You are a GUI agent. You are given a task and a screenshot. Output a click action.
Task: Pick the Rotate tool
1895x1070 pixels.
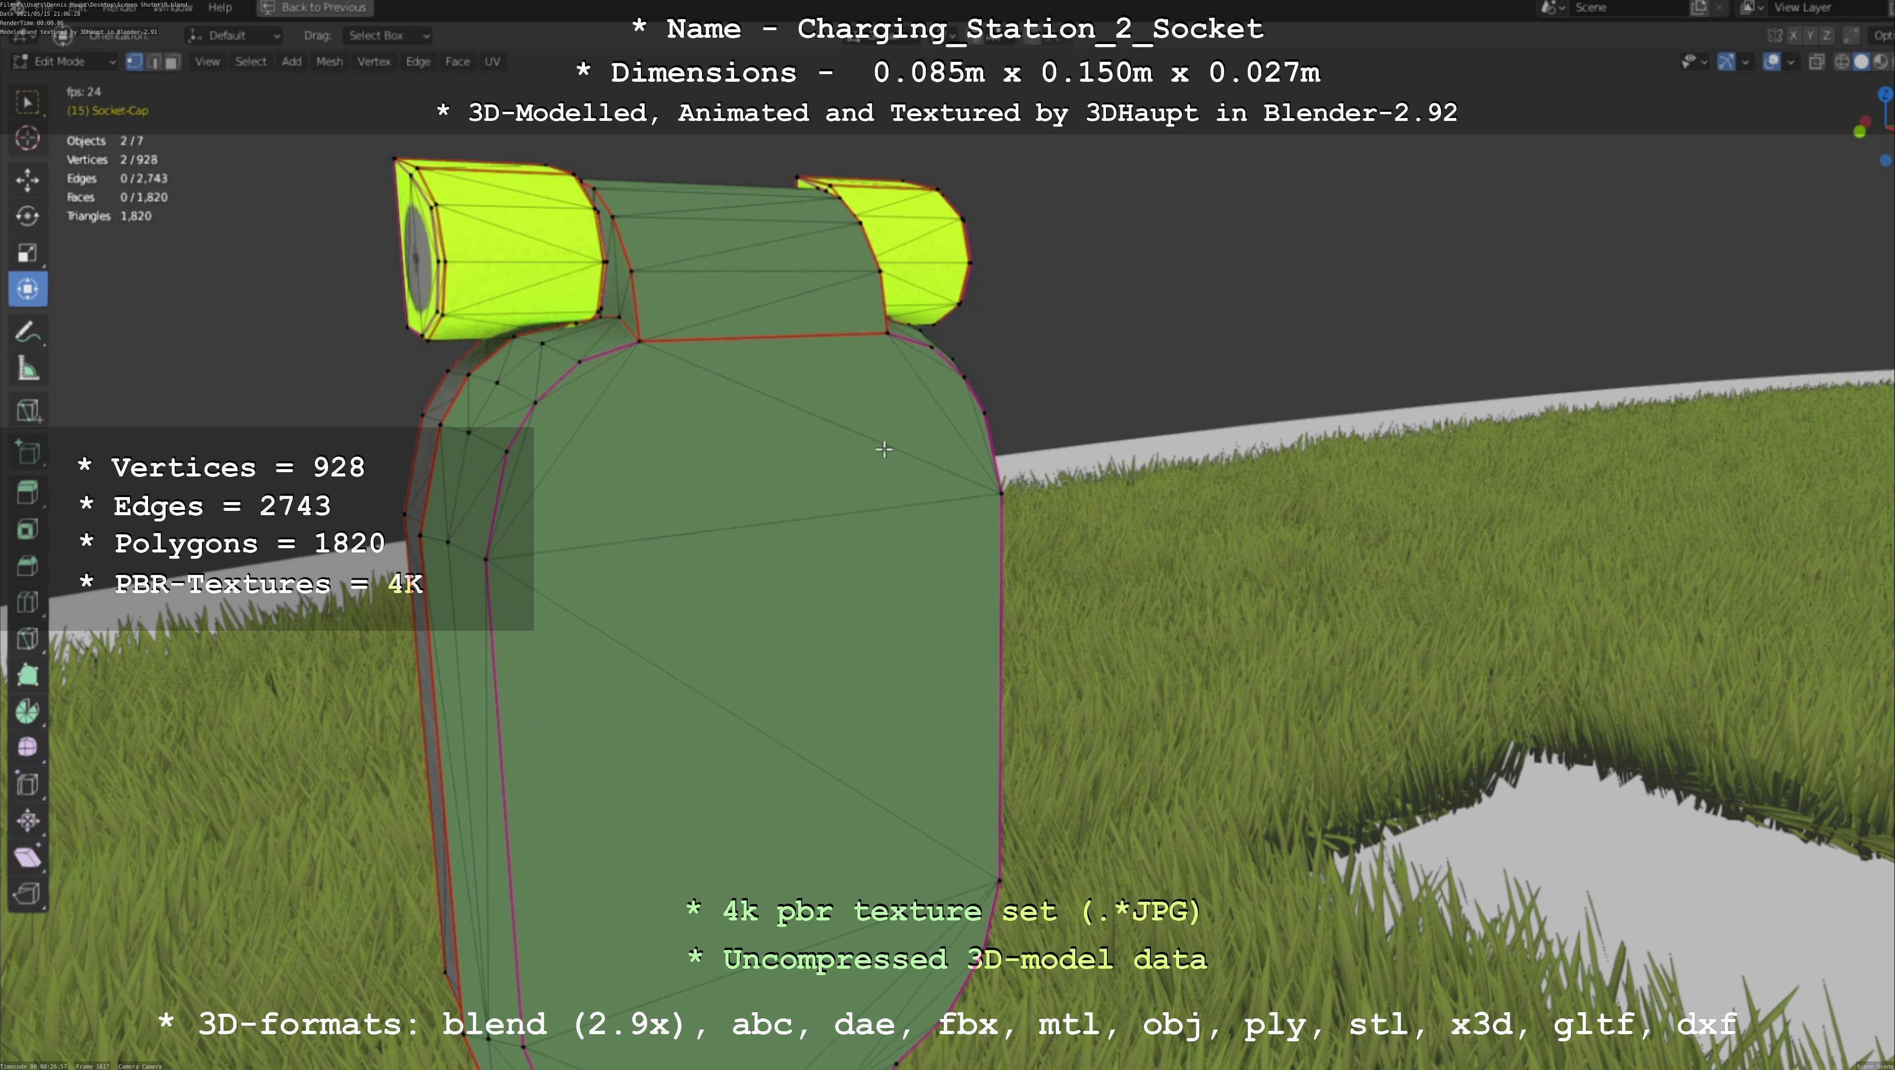pos(28,216)
